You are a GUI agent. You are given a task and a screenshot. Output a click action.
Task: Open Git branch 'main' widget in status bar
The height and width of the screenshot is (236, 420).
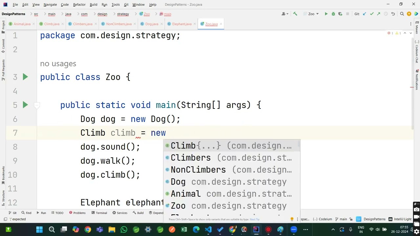(341, 219)
